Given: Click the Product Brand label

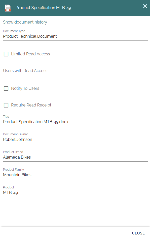Looking at the screenshot, I should tap(13, 152).
